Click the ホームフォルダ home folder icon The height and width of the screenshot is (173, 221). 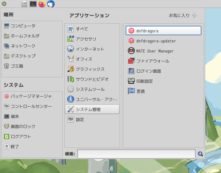pyautogui.click(x=7, y=36)
